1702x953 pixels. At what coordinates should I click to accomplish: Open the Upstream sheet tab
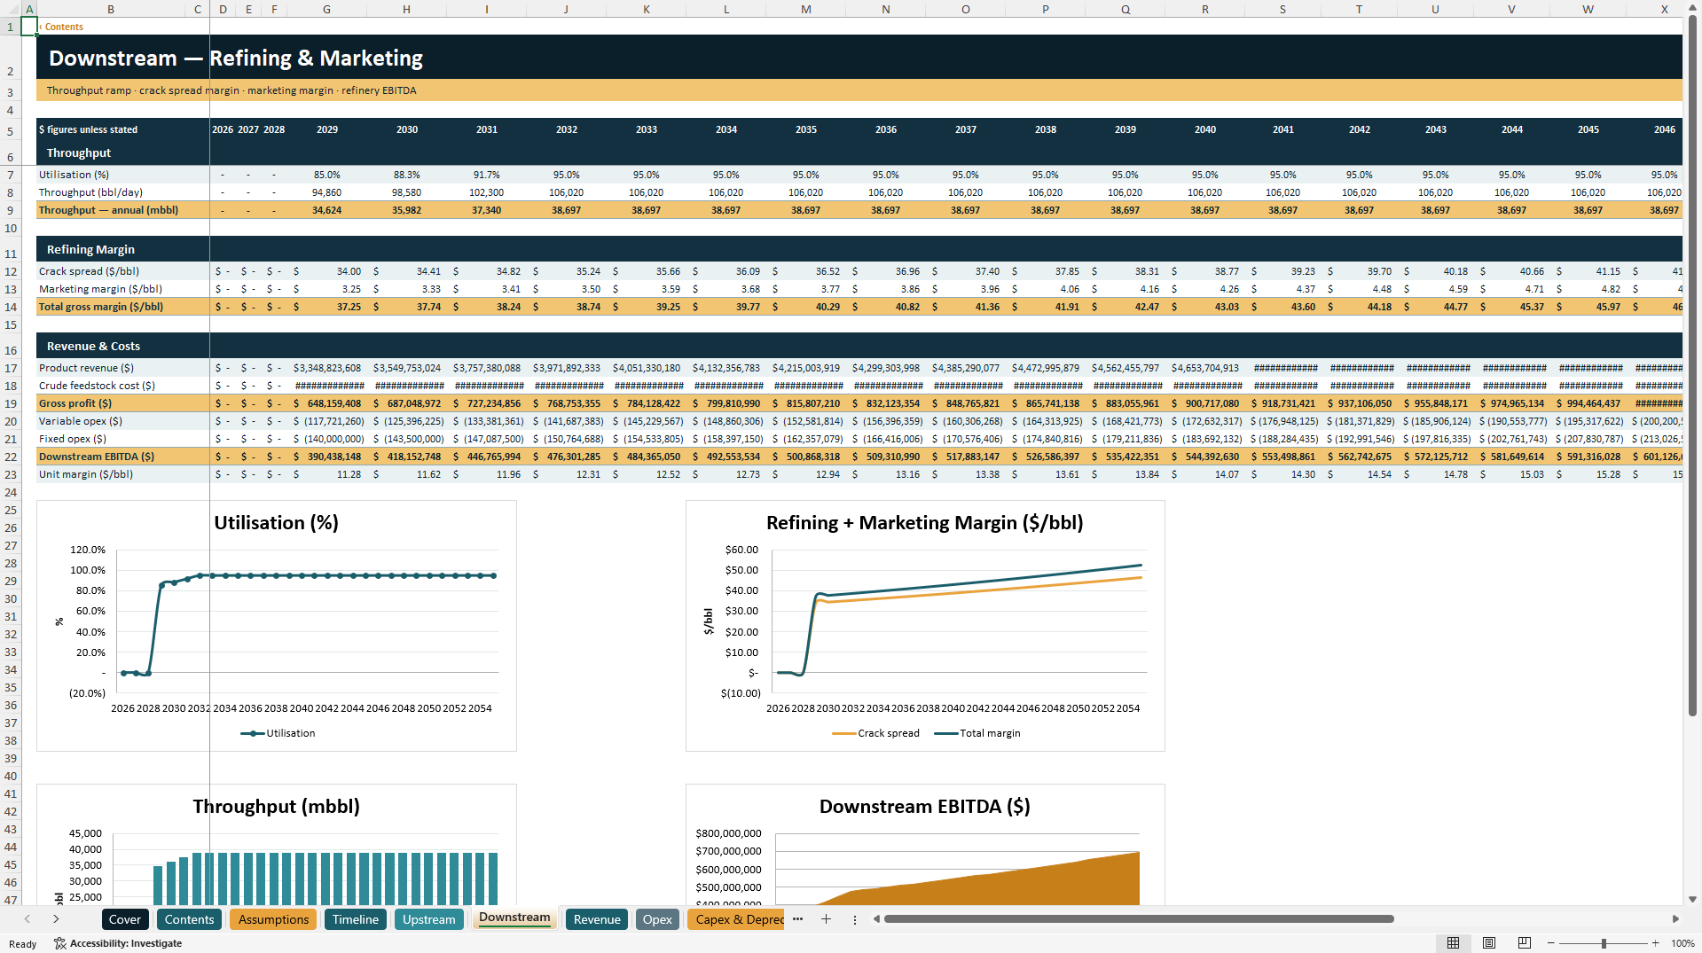[x=429, y=919]
